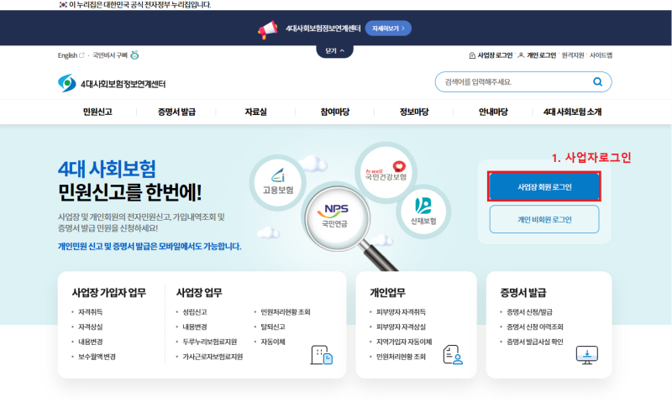
Task: Switch to the English site
Action: pos(71,55)
